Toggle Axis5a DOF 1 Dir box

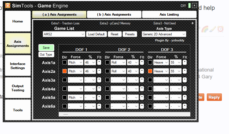tap(64, 97)
